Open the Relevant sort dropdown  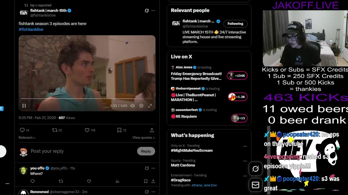[x=27, y=138]
